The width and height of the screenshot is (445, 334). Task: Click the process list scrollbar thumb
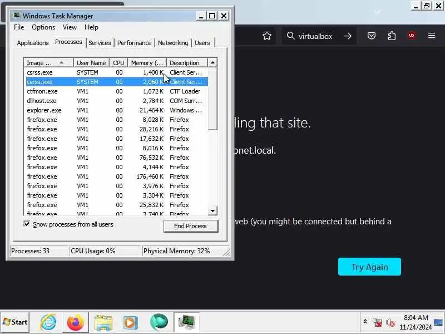212,99
